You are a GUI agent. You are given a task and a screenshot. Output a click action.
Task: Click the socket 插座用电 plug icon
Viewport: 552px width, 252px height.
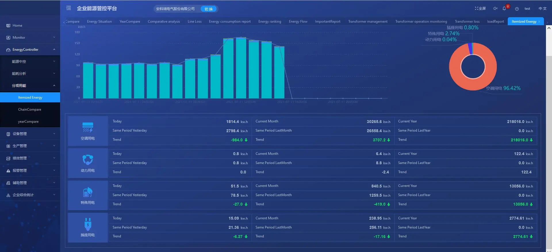click(88, 224)
